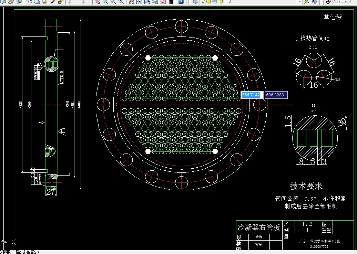Expand the Undo history dropdown arrow
Screen dimensions: 357x254
pos(77,1)
